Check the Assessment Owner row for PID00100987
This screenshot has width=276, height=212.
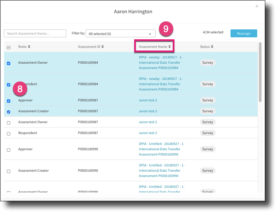[x=8, y=123]
